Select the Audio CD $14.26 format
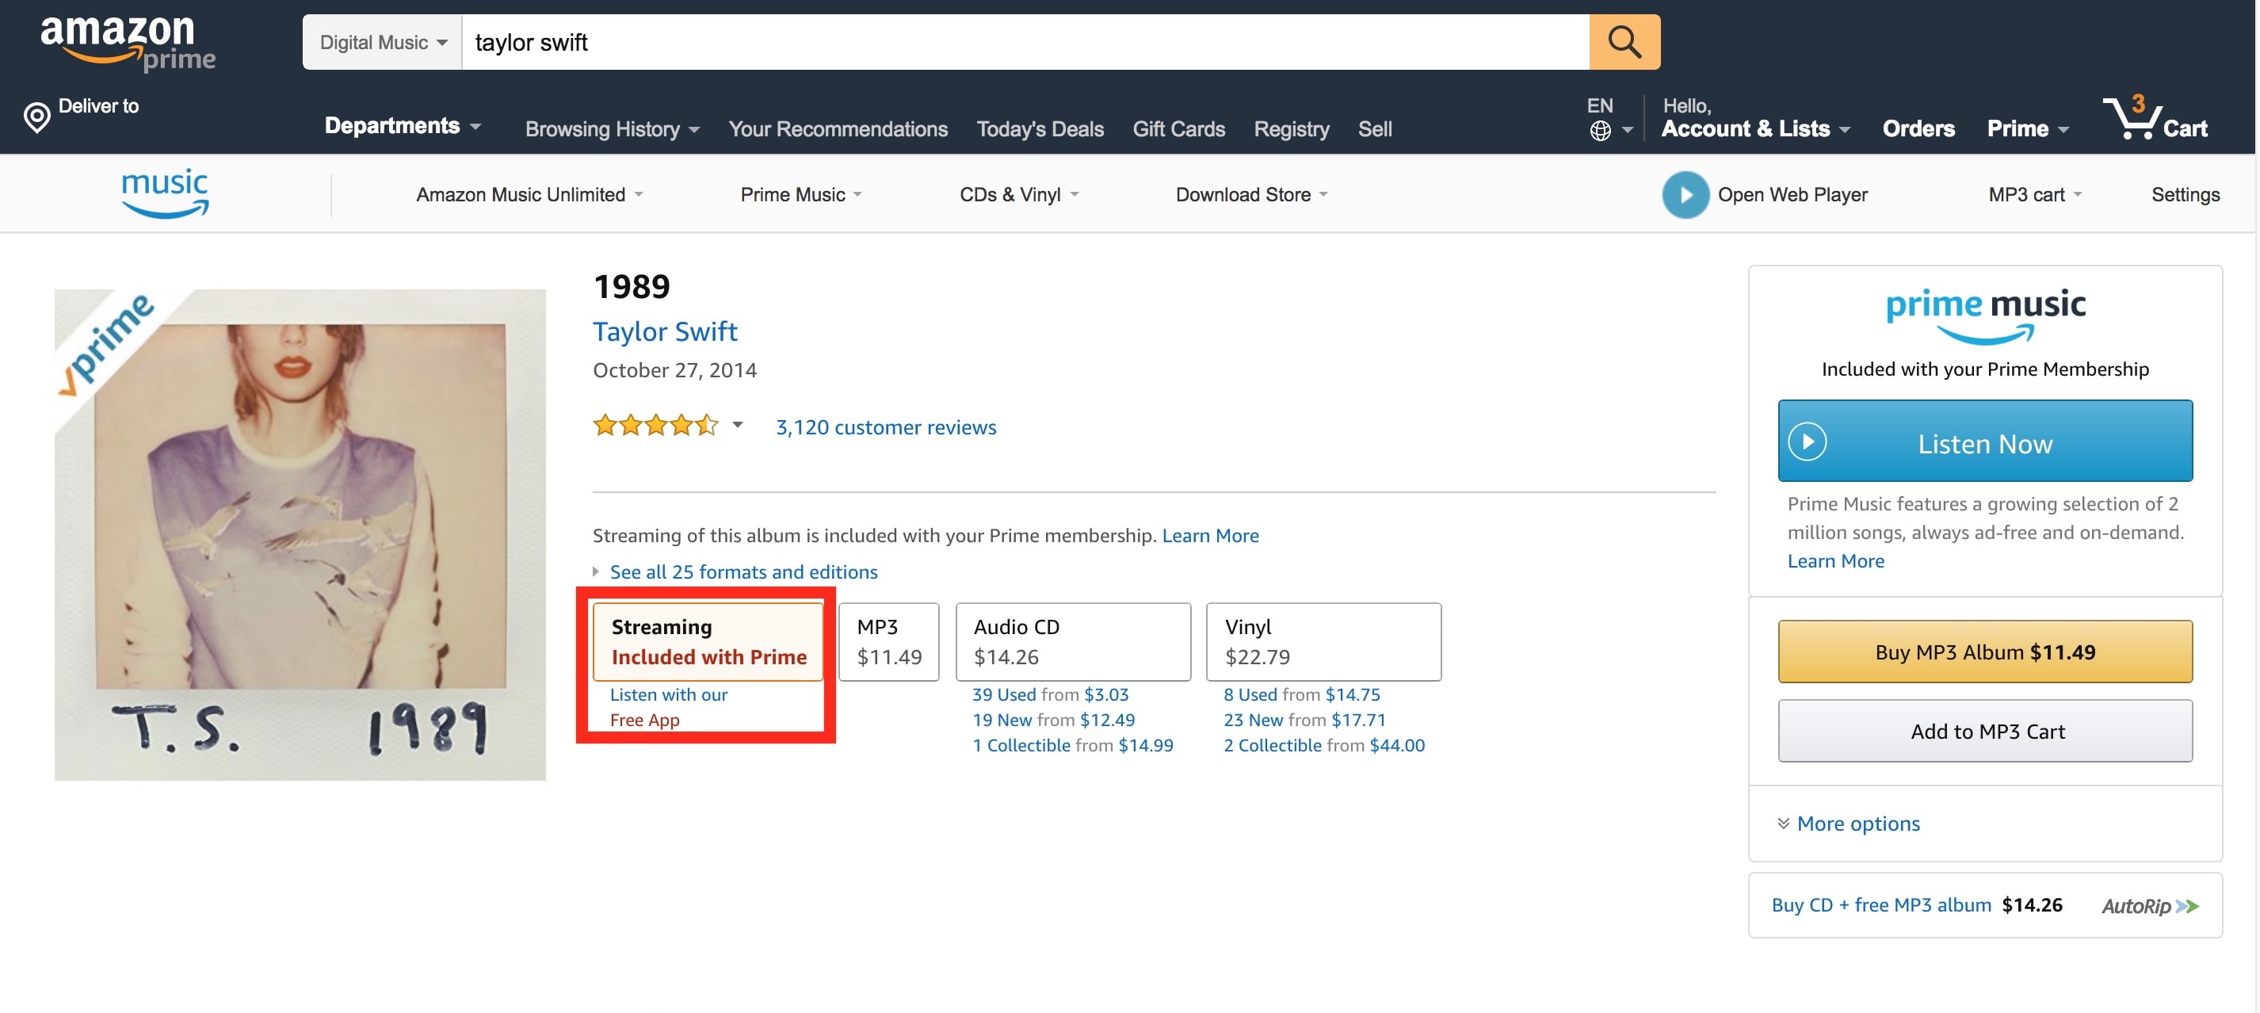The image size is (2260, 1013). [x=1073, y=642]
